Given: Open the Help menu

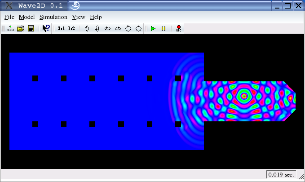Looking at the screenshot, I should pyautogui.click(x=96, y=17).
